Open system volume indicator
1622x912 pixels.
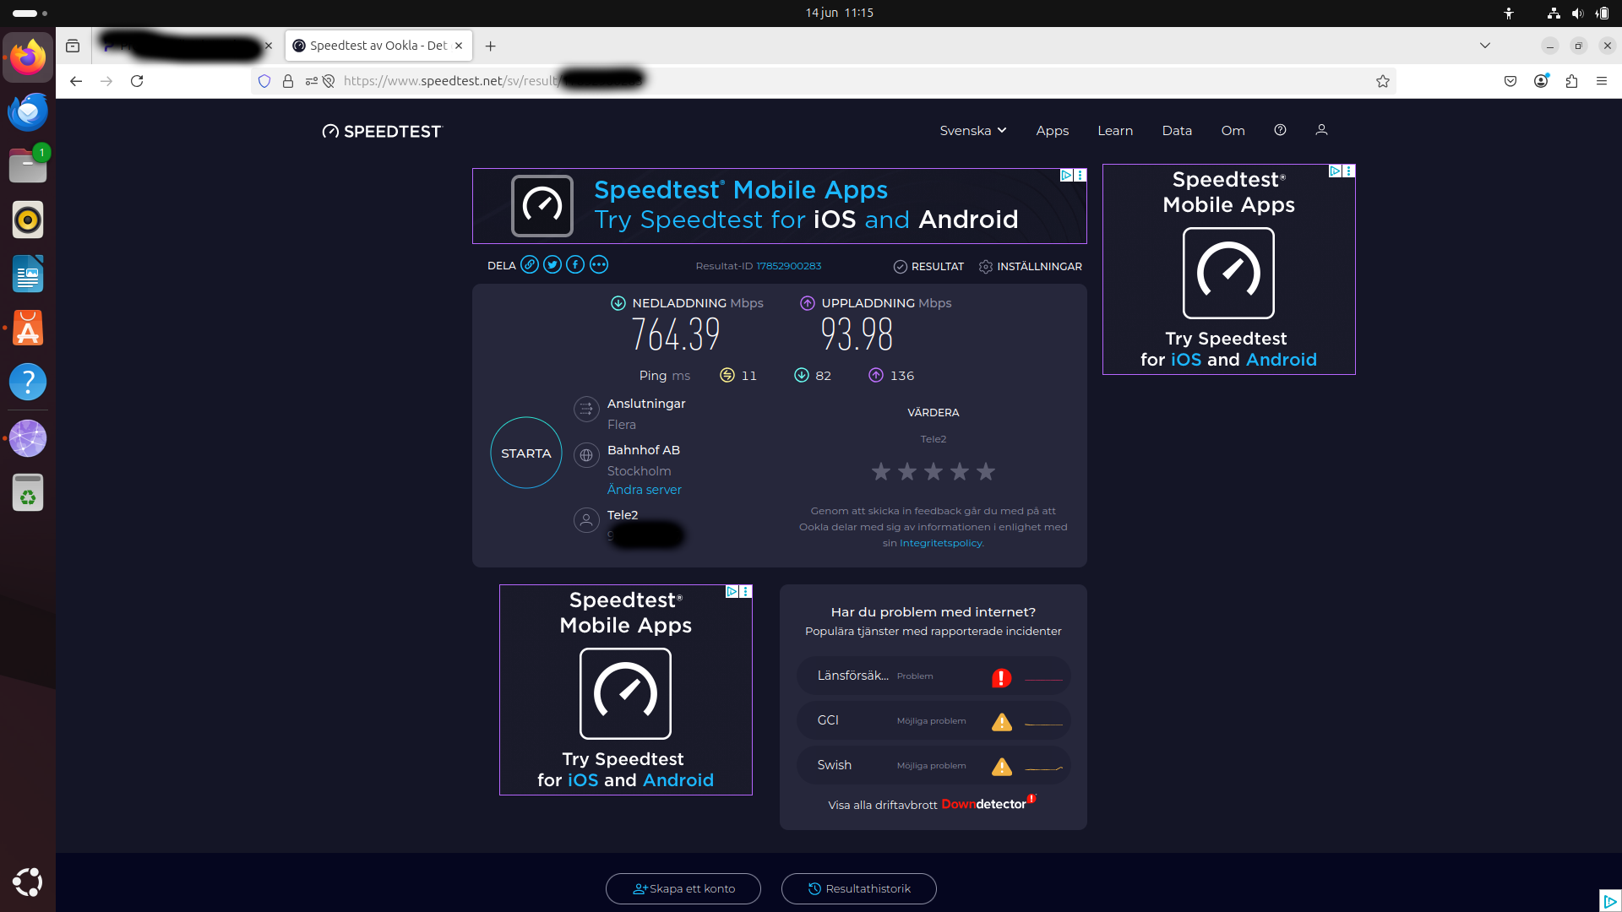(x=1577, y=14)
